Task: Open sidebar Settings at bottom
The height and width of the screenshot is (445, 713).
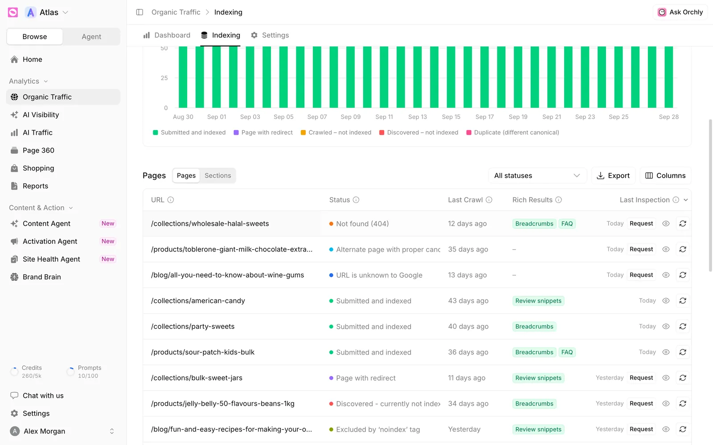Action: [63, 413]
